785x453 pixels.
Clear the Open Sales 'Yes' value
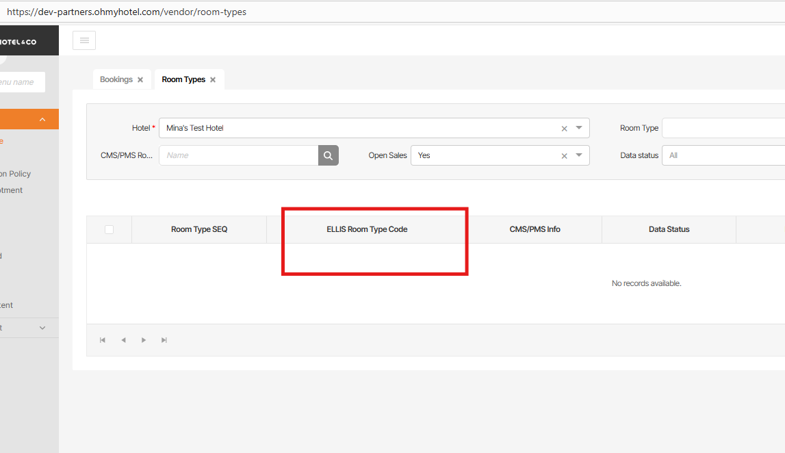564,155
